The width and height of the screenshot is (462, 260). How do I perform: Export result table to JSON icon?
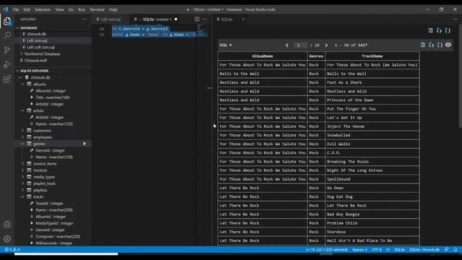coord(440,45)
